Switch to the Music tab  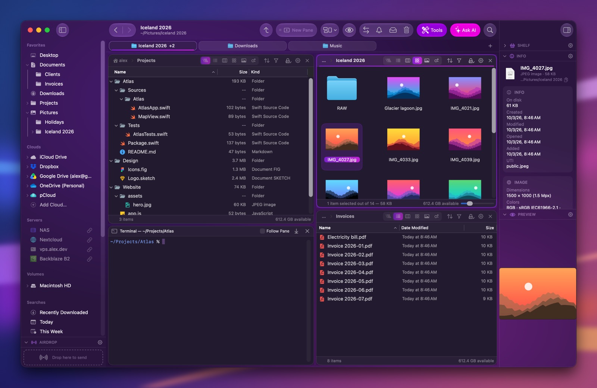(x=332, y=46)
